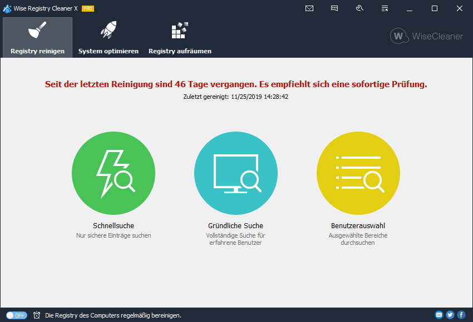This screenshot has width=473, height=322.
Task: Open the main menu list icon
Action: click(x=385, y=8)
